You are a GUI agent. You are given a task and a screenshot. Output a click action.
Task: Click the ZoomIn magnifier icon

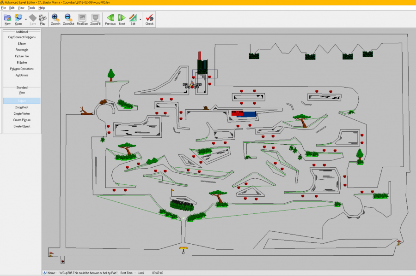click(x=55, y=19)
